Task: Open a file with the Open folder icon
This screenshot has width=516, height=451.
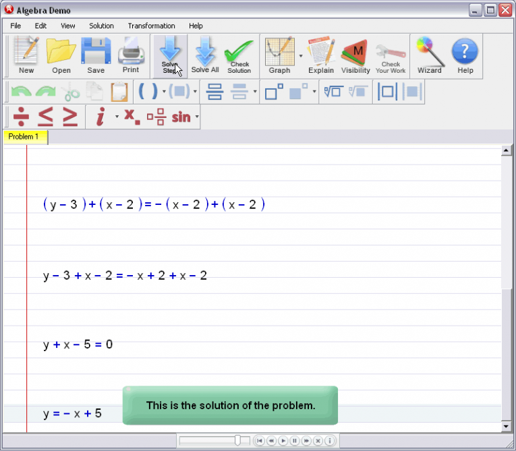Action: point(61,56)
